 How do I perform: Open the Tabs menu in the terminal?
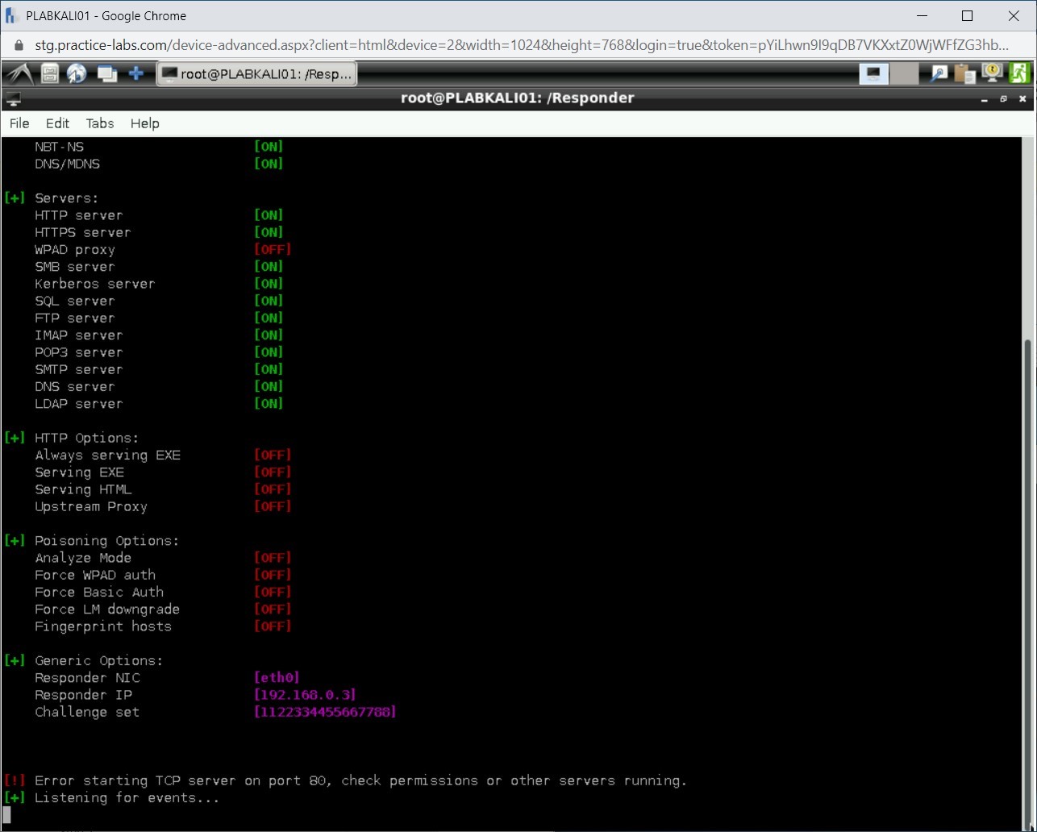(99, 123)
